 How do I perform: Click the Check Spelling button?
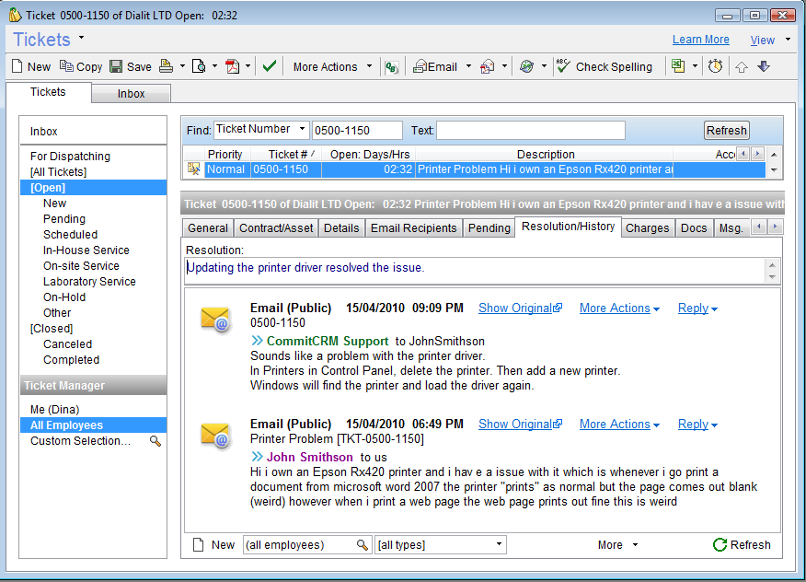click(604, 66)
